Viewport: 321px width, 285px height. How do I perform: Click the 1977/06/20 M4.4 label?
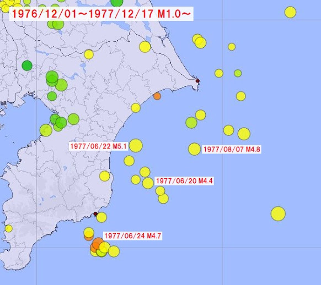coord(184,181)
